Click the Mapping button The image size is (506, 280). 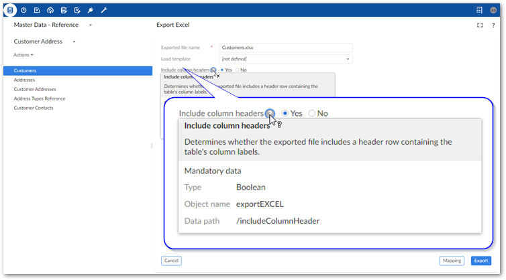pyautogui.click(x=452, y=261)
